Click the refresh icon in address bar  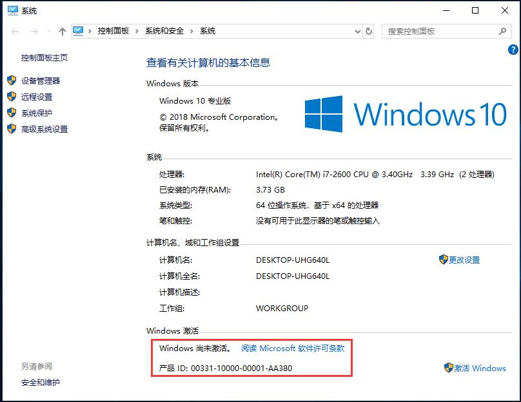coord(368,31)
